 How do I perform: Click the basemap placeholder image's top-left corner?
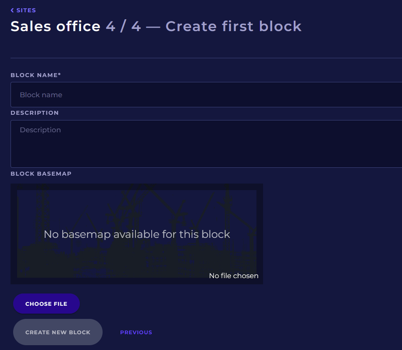[18, 191]
